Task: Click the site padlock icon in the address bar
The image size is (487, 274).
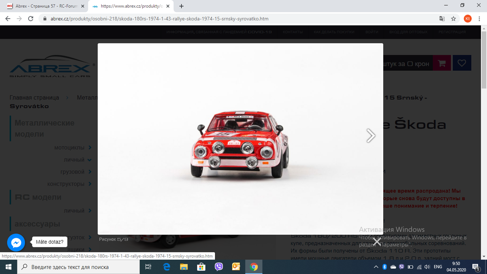Action: [x=45, y=19]
